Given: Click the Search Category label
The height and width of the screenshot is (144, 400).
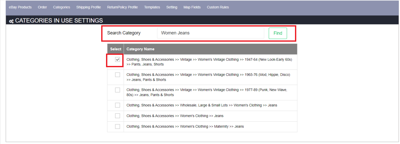Looking at the screenshot, I should tap(124, 33).
